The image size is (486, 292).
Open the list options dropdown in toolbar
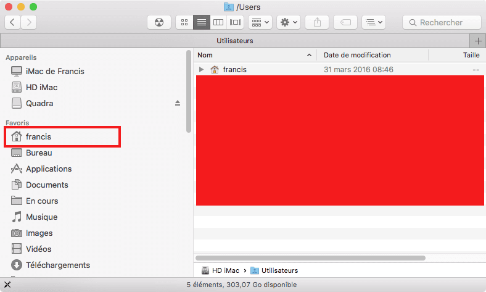pos(374,22)
